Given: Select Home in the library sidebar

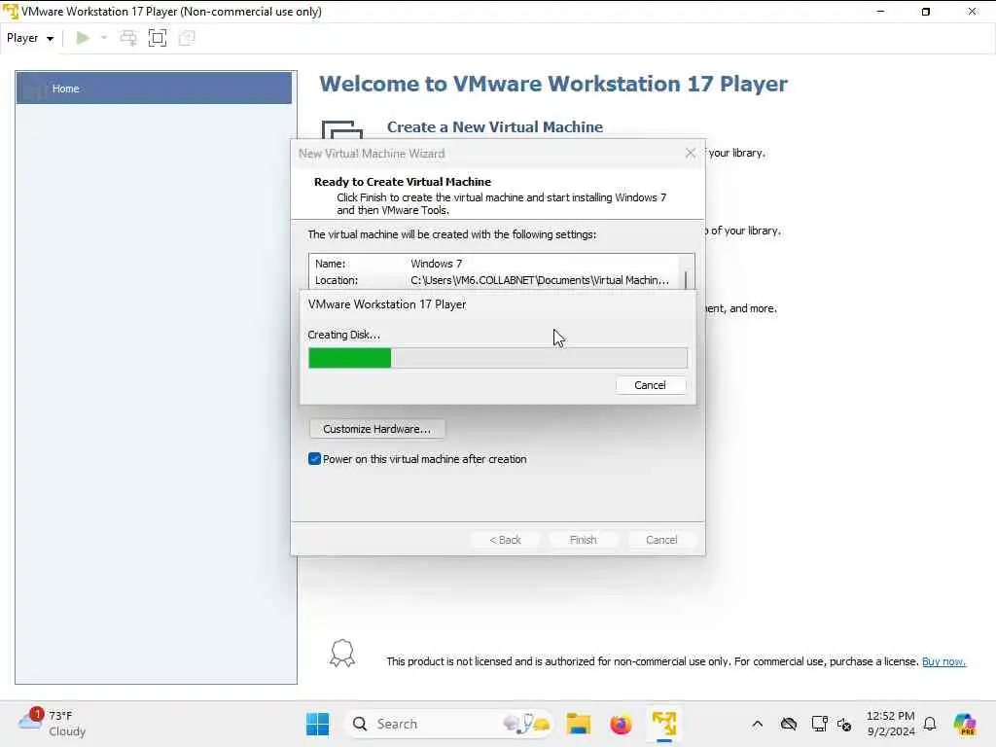Looking at the screenshot, I should click(154, 89).
